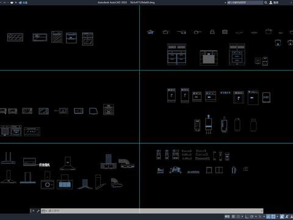Select the range hood block with circular fan
The height and width of the screenshot is (220, 293).
coord(48,180)
